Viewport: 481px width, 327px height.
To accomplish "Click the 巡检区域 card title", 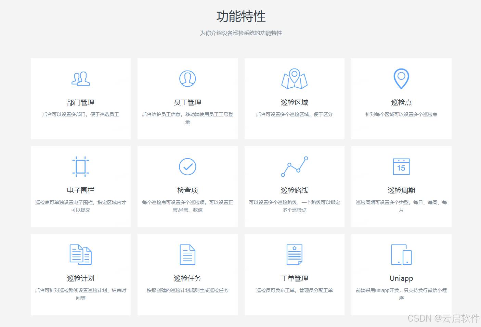I will 294,102.
